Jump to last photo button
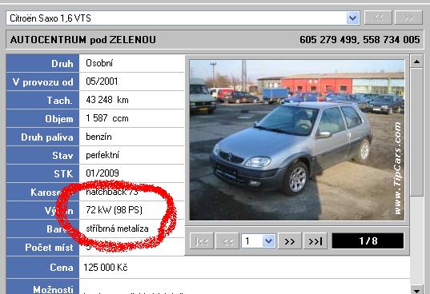Image resolution: width=430 pixels, height=294 pixels. pyautogui.click(x=315, y=241)
